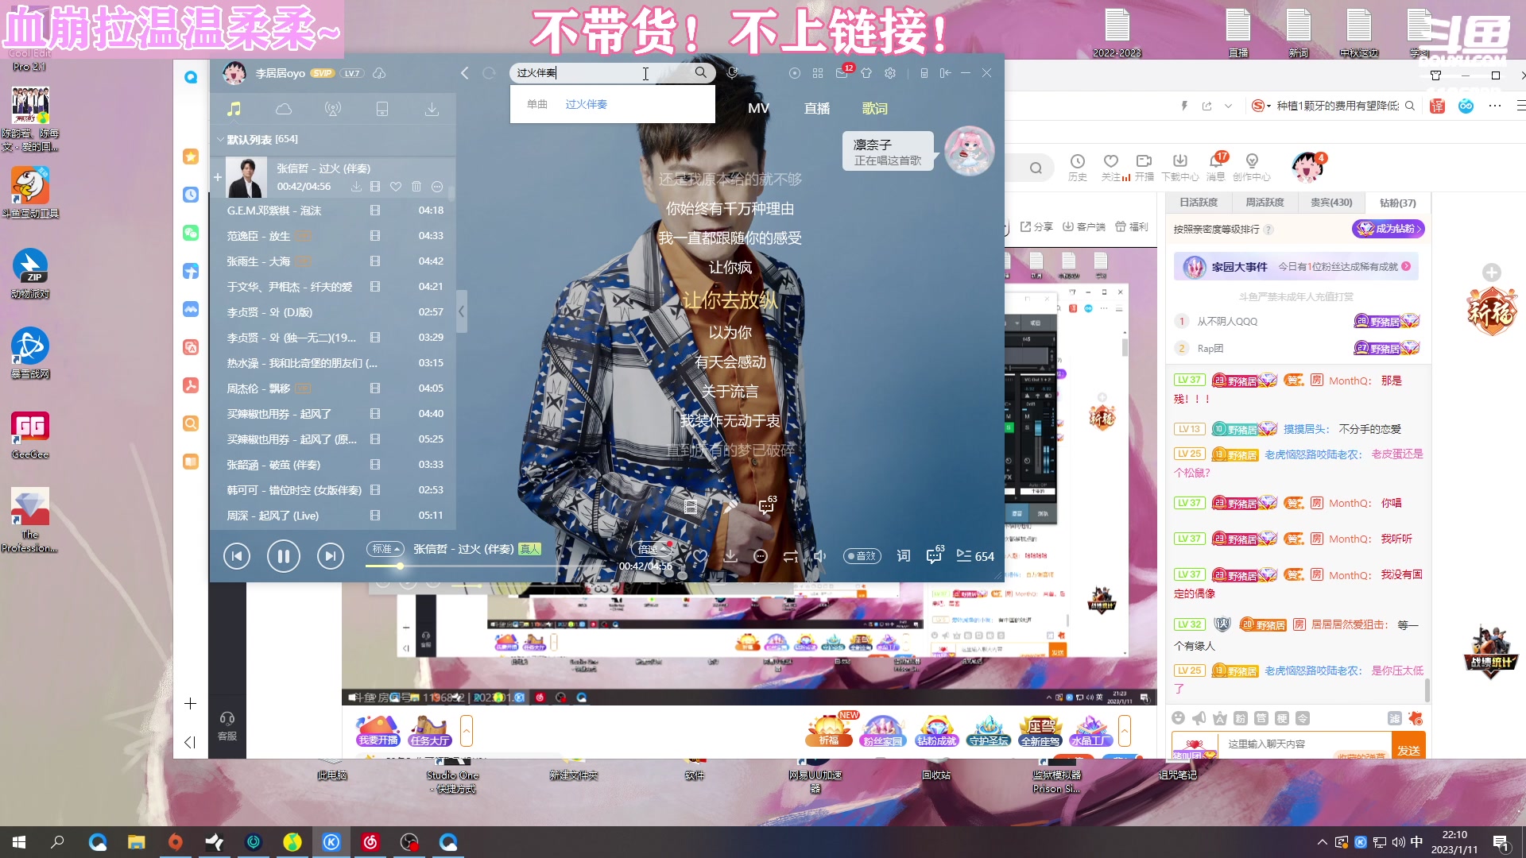Open KuGou settings gear icon

890,73
